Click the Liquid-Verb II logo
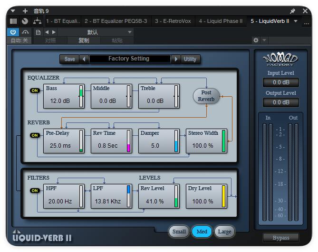Image resolution: width=318 pixels, height=252 pixels. pyautogui.click(x=42, y=236)
